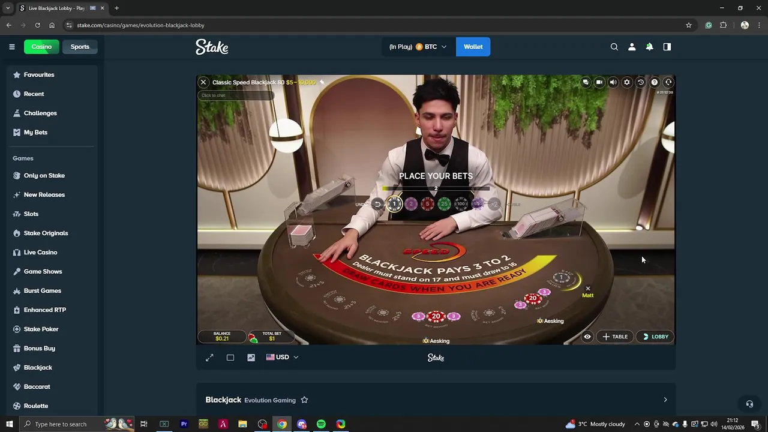This screenshot has height=432, width=768.
Task: Open the USD currency dropdown
Action: point(282,357)
